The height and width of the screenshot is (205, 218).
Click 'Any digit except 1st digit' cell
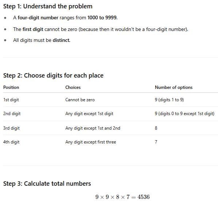tap(89, 114)
